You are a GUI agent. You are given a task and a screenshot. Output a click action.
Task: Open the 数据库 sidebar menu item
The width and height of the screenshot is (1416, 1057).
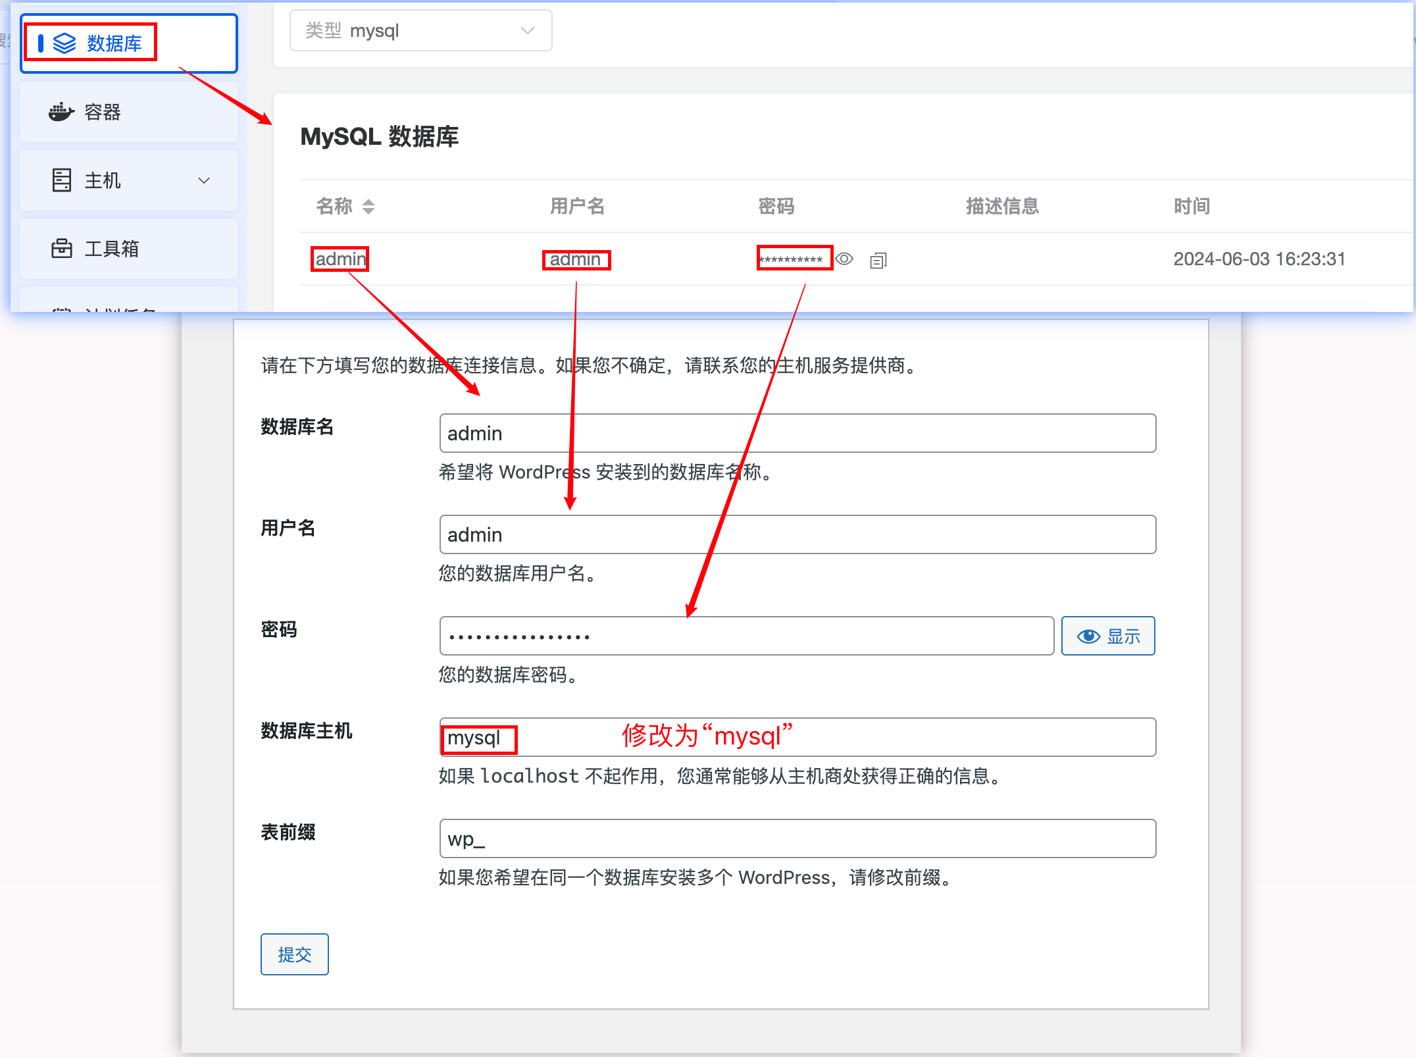(129, 43)
